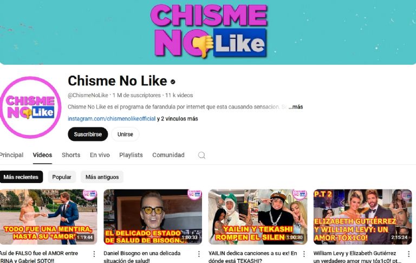
Task: Open the En vivo tab
Action: pyautogui.click(x=100, y=155)
